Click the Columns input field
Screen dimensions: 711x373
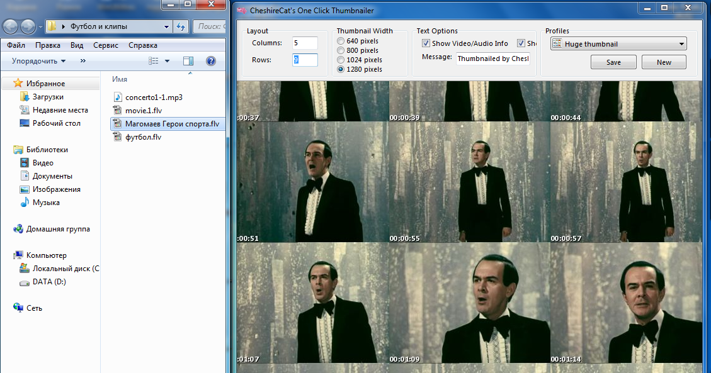[x=305, y=43]
